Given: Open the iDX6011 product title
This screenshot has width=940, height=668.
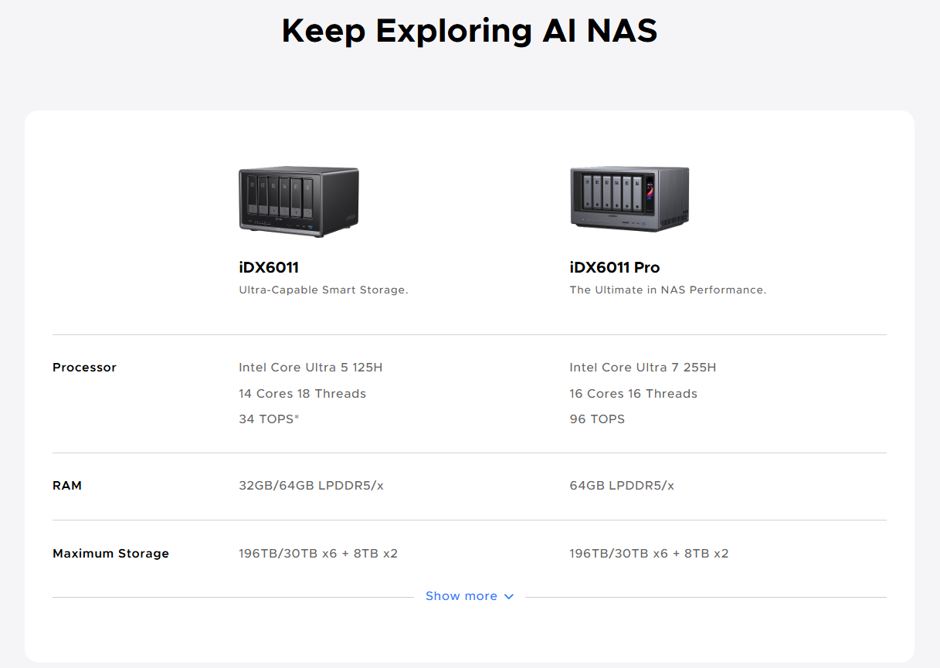Looking at the screenshot, I should (x=269, y=267).
